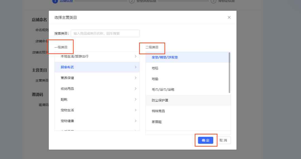Select the 宠物健康 category
Screen dimensions: 301x159
coord(97,121)
